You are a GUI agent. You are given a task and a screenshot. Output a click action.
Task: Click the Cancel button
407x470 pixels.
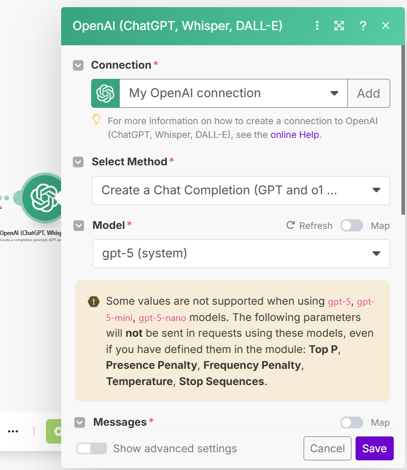click(328, 448)
